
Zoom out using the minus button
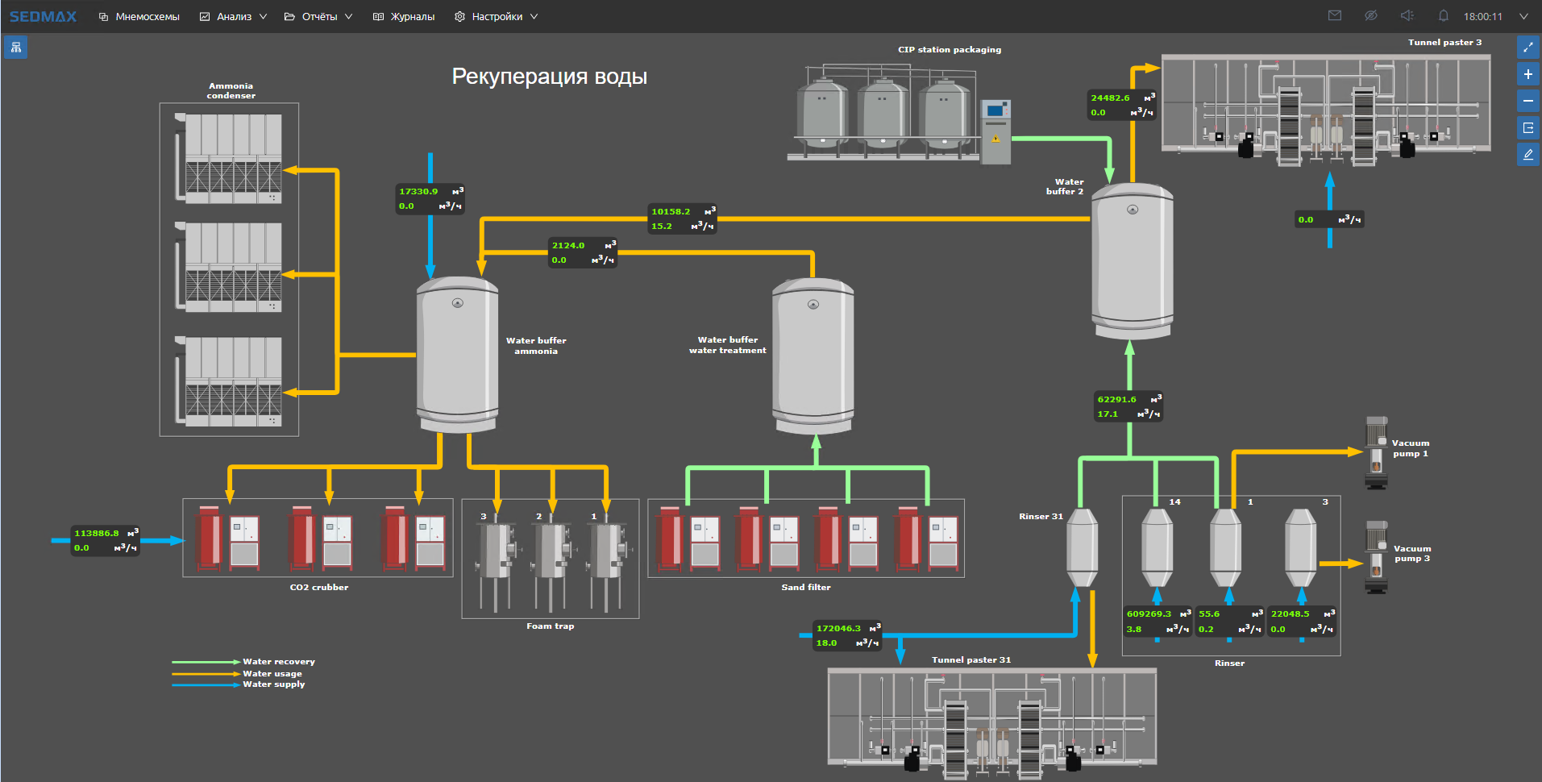pyautogui.click(x=1527, y=101)
